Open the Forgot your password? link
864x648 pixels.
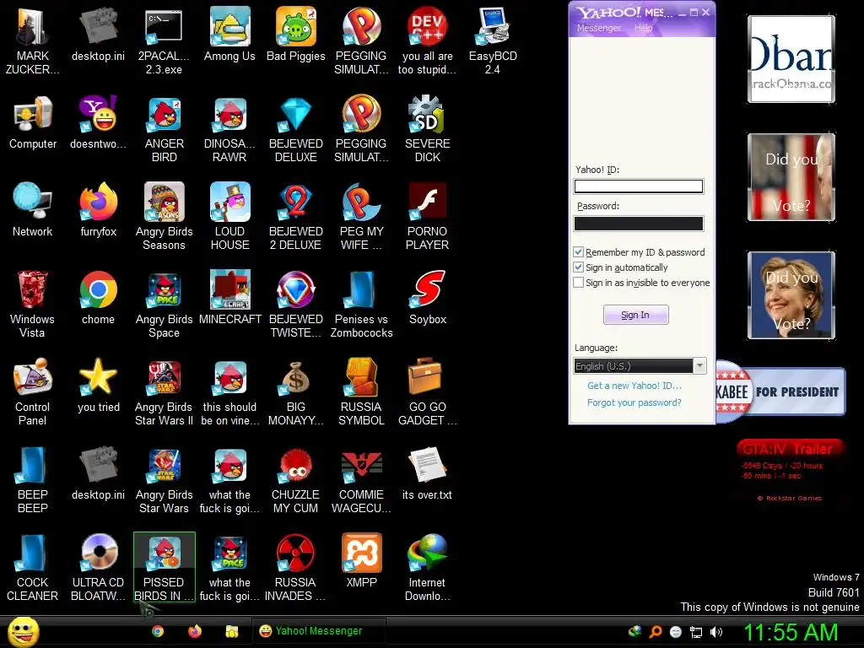click(x=634, y=402)
